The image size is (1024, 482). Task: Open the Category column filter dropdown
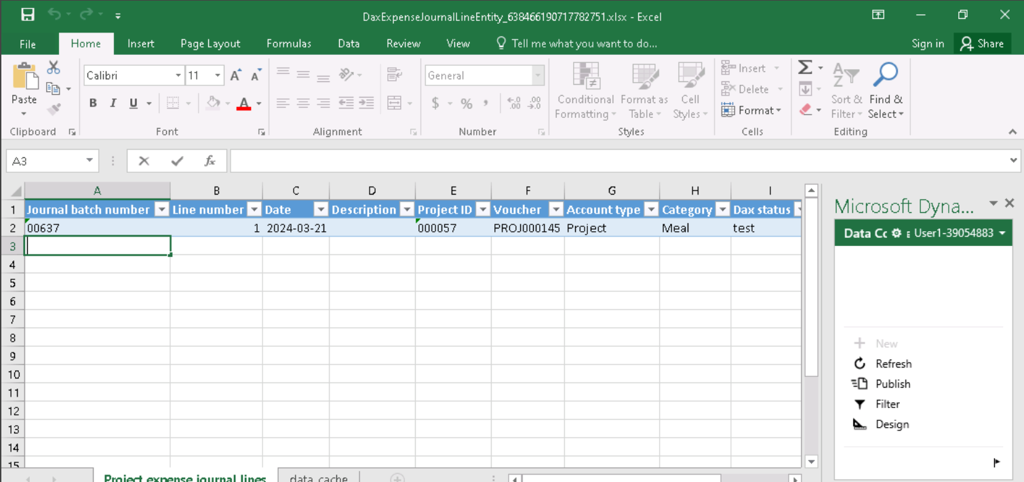[x=723, y=209]
